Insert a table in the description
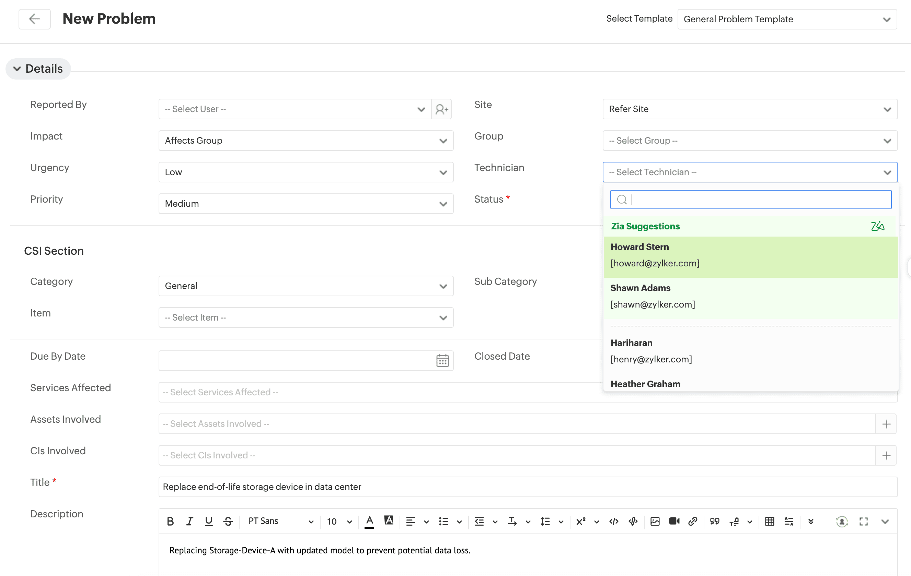 click(770, 521)
